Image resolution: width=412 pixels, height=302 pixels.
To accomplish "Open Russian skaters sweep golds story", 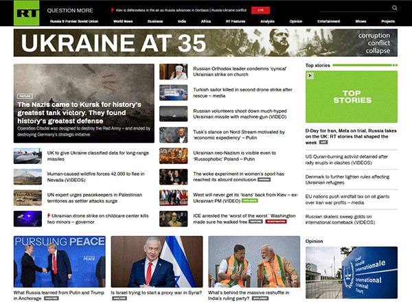I will point(340,220).
